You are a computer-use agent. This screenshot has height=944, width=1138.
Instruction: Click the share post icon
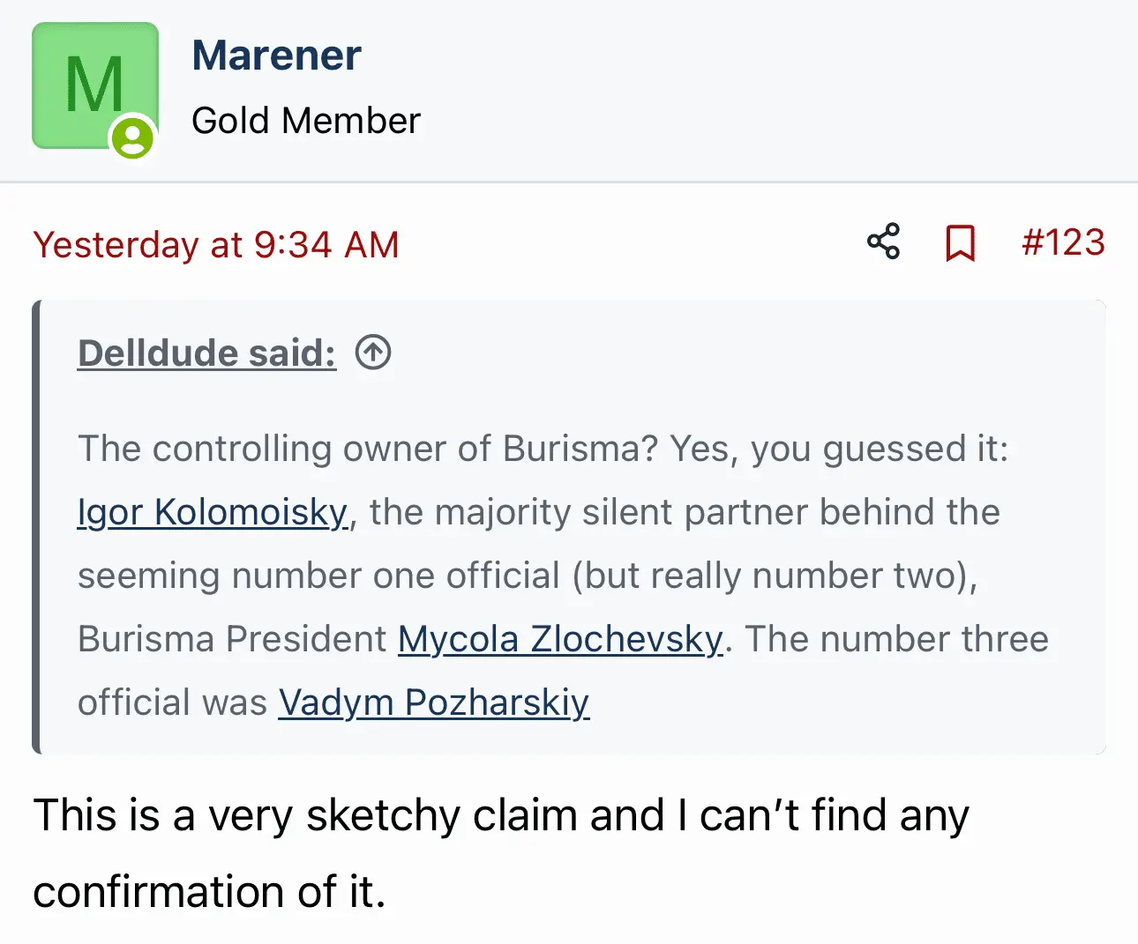click(x=883, y=242)
